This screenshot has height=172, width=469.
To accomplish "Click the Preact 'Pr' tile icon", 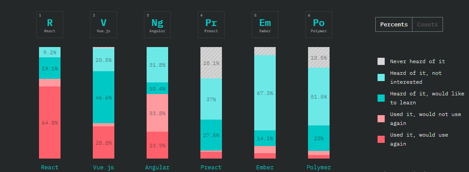I will pyautogui.click(x=211, y=25).
